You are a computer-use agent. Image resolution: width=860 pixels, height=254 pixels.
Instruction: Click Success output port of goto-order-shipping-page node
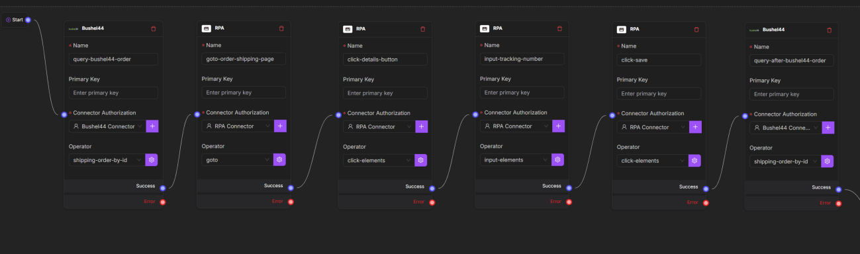[291, 188]
